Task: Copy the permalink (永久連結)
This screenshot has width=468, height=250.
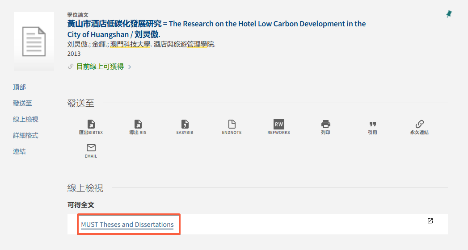Action: tap(419, 125)
